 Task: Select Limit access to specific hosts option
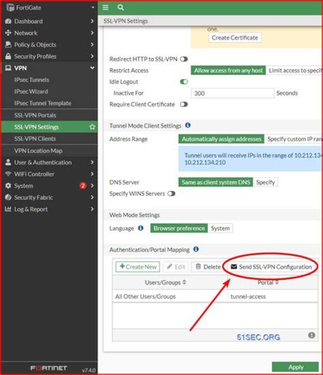(x=294, y=71)
